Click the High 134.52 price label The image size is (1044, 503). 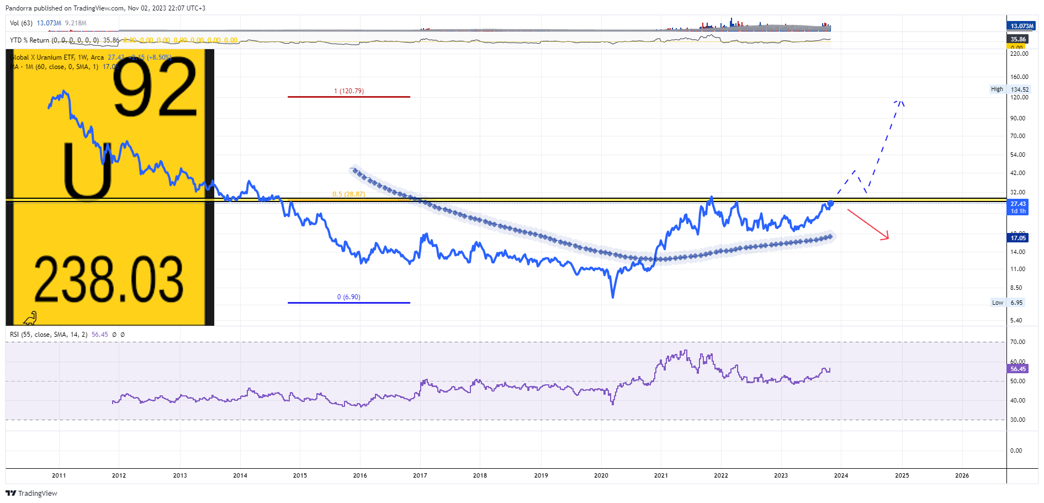point(1010,89)
